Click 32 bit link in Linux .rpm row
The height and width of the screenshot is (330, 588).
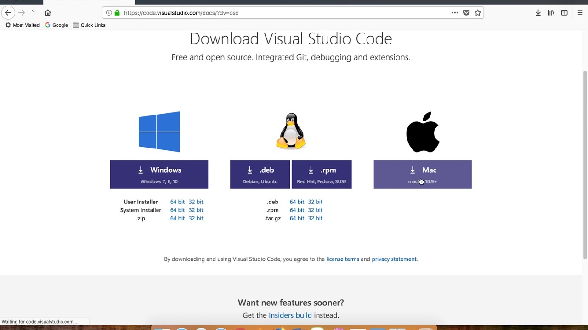pos(315,210)
